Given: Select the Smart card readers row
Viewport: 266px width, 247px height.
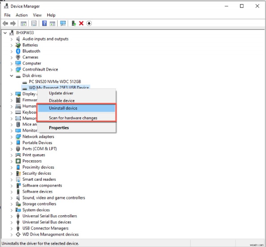Looking at the screenshot, I should [x=39, y=179].
